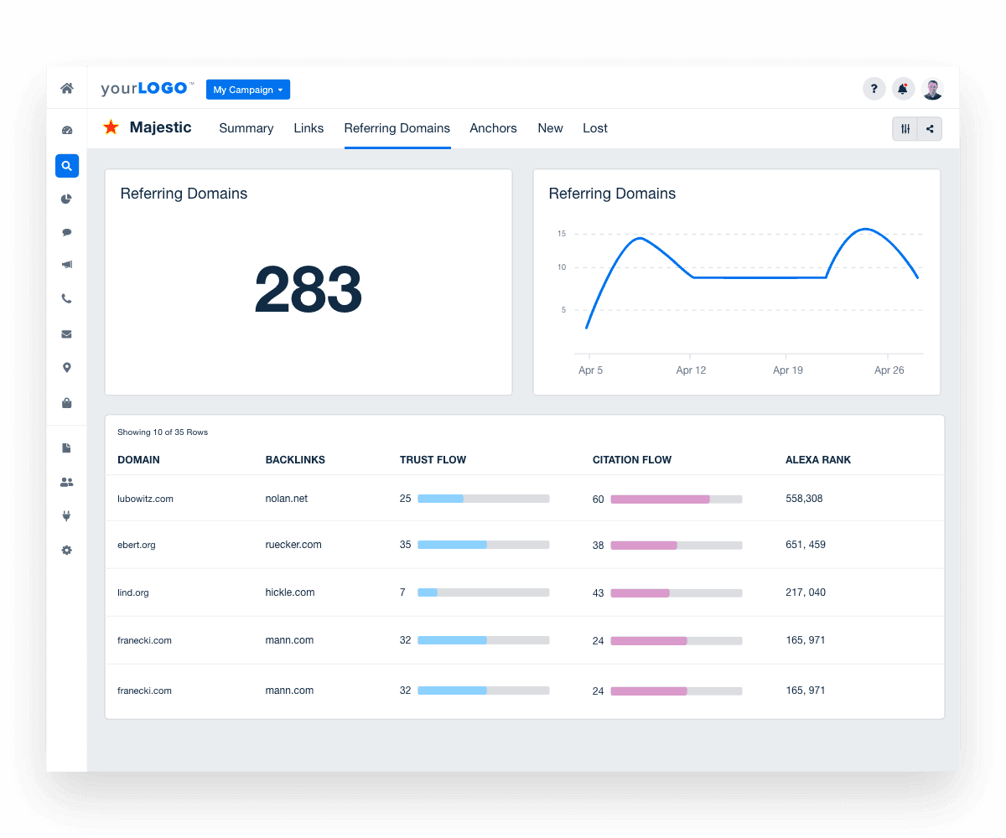Open the help question mark button

tap(874, 88)
